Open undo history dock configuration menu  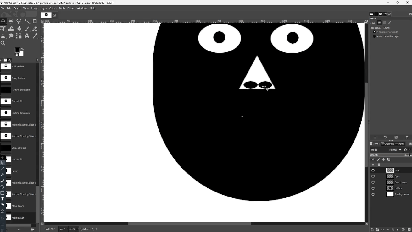click(x=37, y=60)
